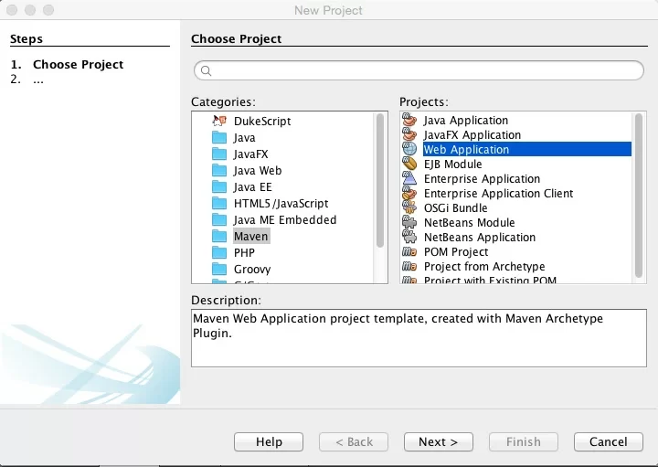Choose Project from Archetype entry
Viewport: 658px width, 467px height.
pyautogui.click(x=484, y=267)
